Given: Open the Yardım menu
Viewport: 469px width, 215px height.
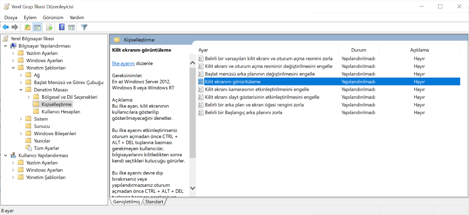Looking at the screenshot, I should pos(77,18).
